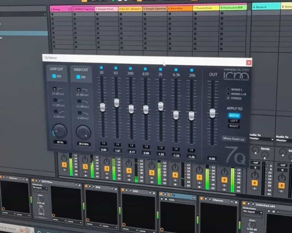The image size is (292, 233).
Task: Activate the SSG device power toggle
Action: pyautogui.click(x=86, y=186)
